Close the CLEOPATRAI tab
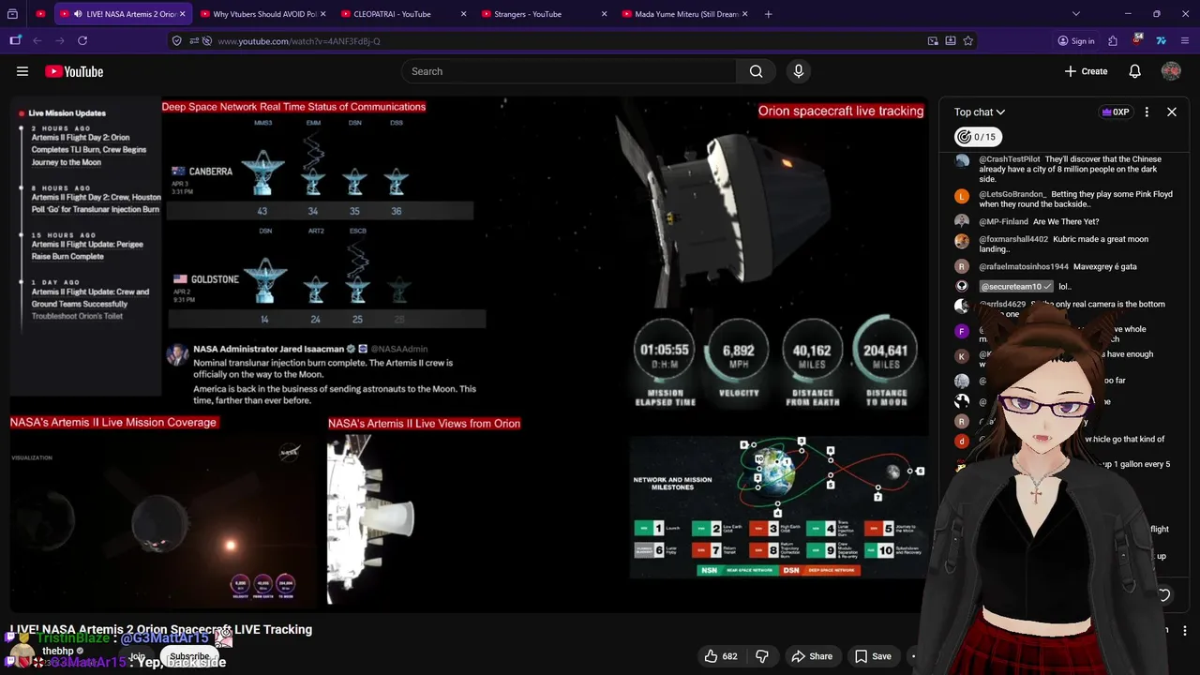The image size is (1200, 675). [463, 14]
